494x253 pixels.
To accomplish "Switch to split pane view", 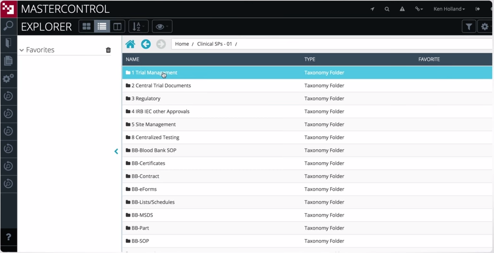I will pos(117,27).
